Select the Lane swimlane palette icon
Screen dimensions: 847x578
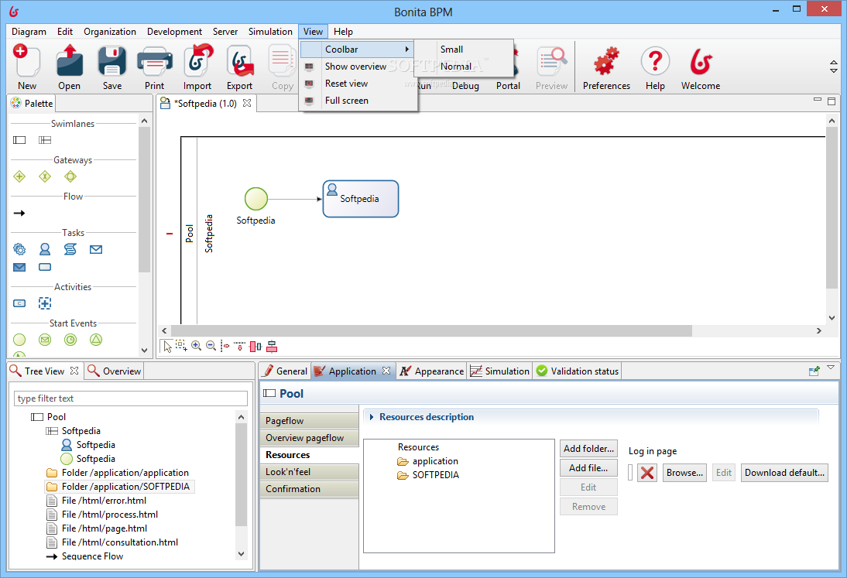coord(45,140)
